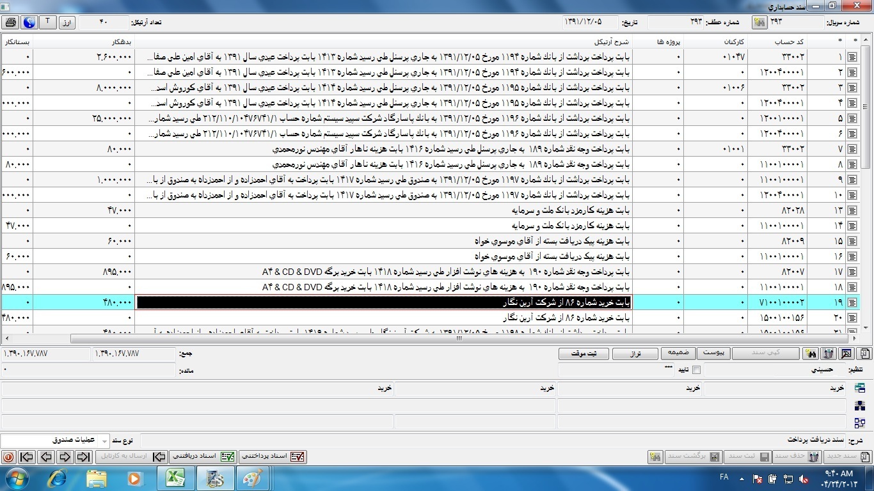Open the blue help question-mark icon
The image size is (874, 491).
(x=29, y=22)
